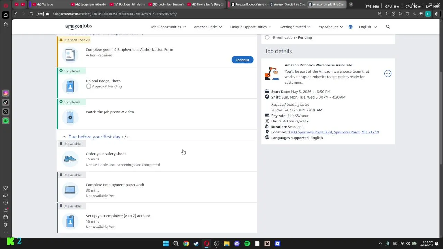Click the search magnifier on Amazon Jobs header
The width and height of the screenshot is (443, 249).
coord(388,27)
